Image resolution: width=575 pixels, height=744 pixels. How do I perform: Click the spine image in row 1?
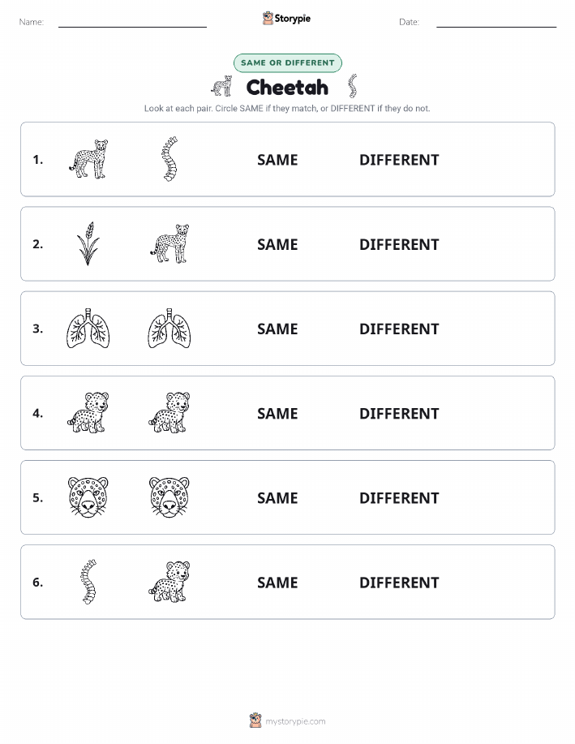tap(169, 159)
